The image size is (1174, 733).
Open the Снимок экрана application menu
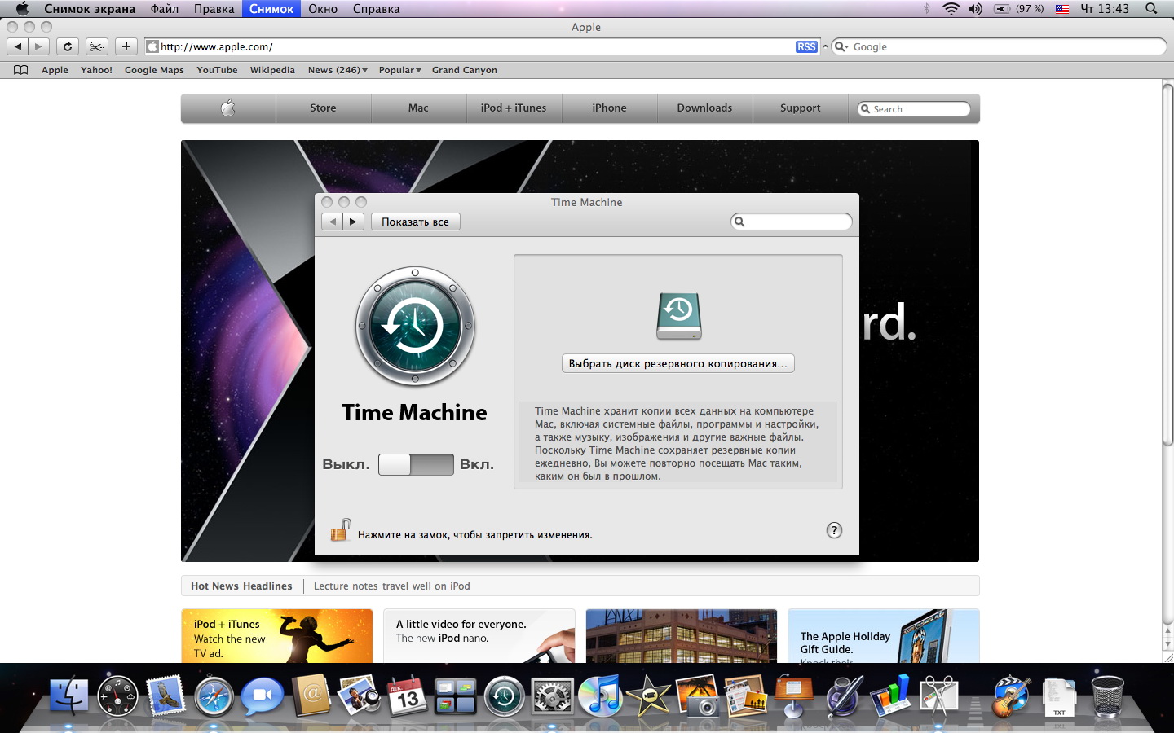90,9
